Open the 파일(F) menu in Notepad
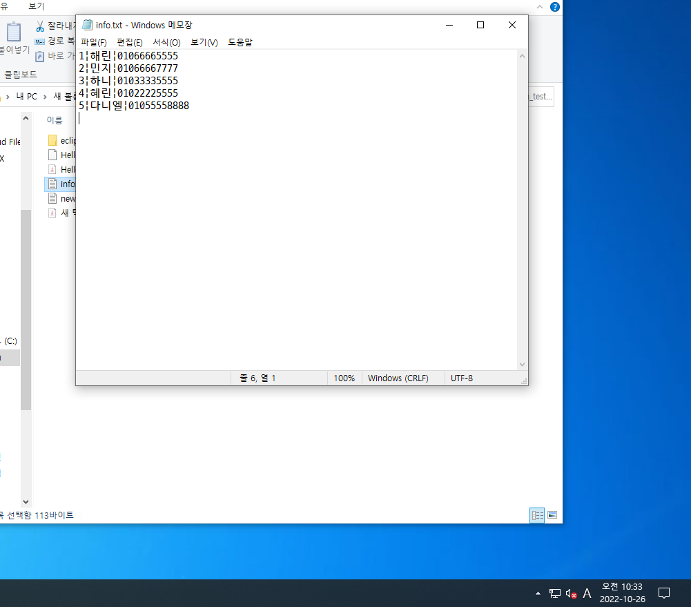691x607 pixels. (x=93, y=42)
